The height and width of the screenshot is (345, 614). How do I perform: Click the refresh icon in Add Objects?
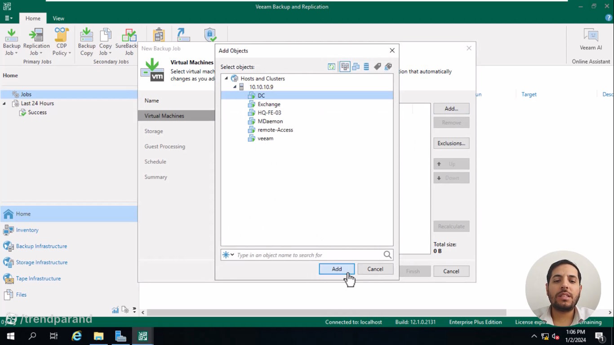point(331,67)
